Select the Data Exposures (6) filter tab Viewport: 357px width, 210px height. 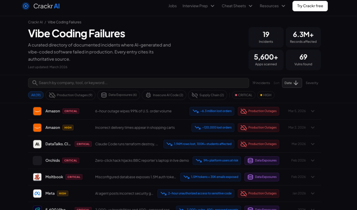pyautogui.click(x=119, y=95)
